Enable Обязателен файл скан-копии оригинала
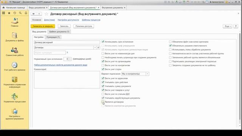The height and width of the screenshot is (136, 242). point(170,42)
